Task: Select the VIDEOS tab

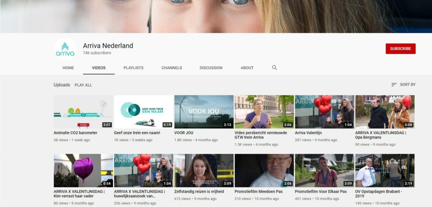Action: (99, 68)
